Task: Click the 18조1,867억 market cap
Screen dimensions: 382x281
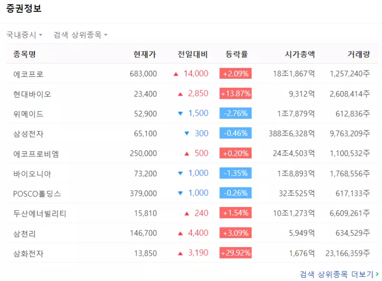Action: click(294, 73)
